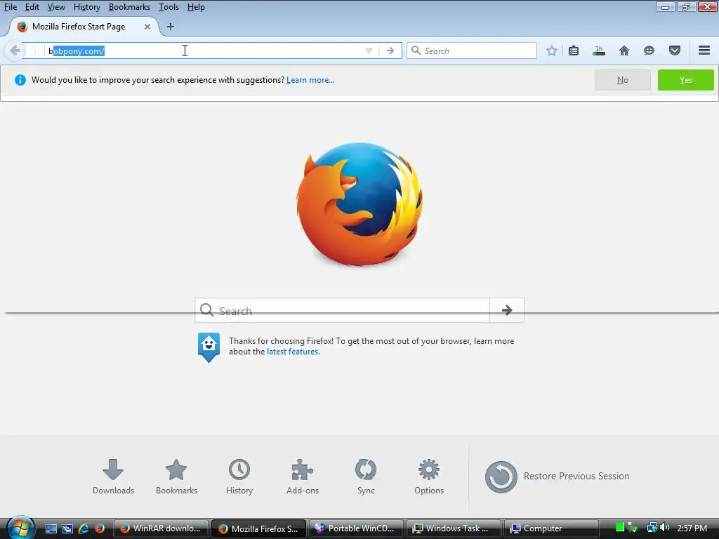Launch Internet Explorer from quick launch

pyautogui.click(x=84, y=528)
